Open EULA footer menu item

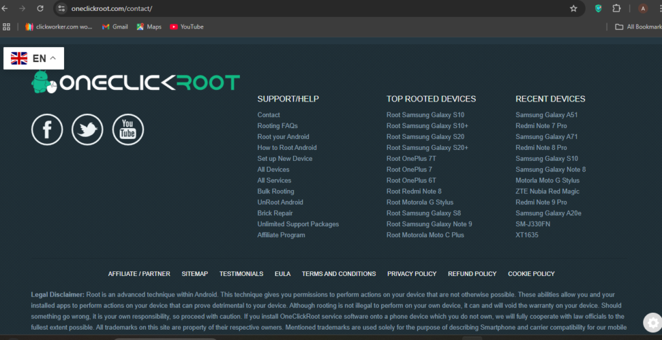coord(283,273)
